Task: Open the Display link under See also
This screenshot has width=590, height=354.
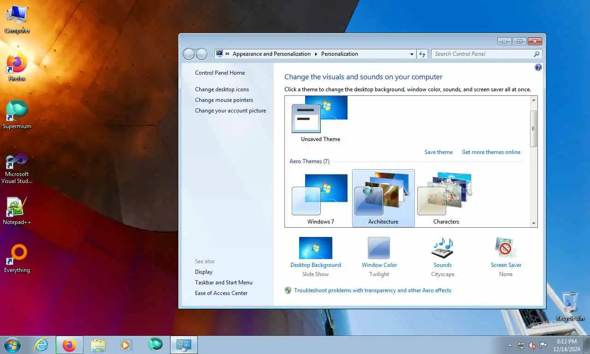Action: coord(204,272)
